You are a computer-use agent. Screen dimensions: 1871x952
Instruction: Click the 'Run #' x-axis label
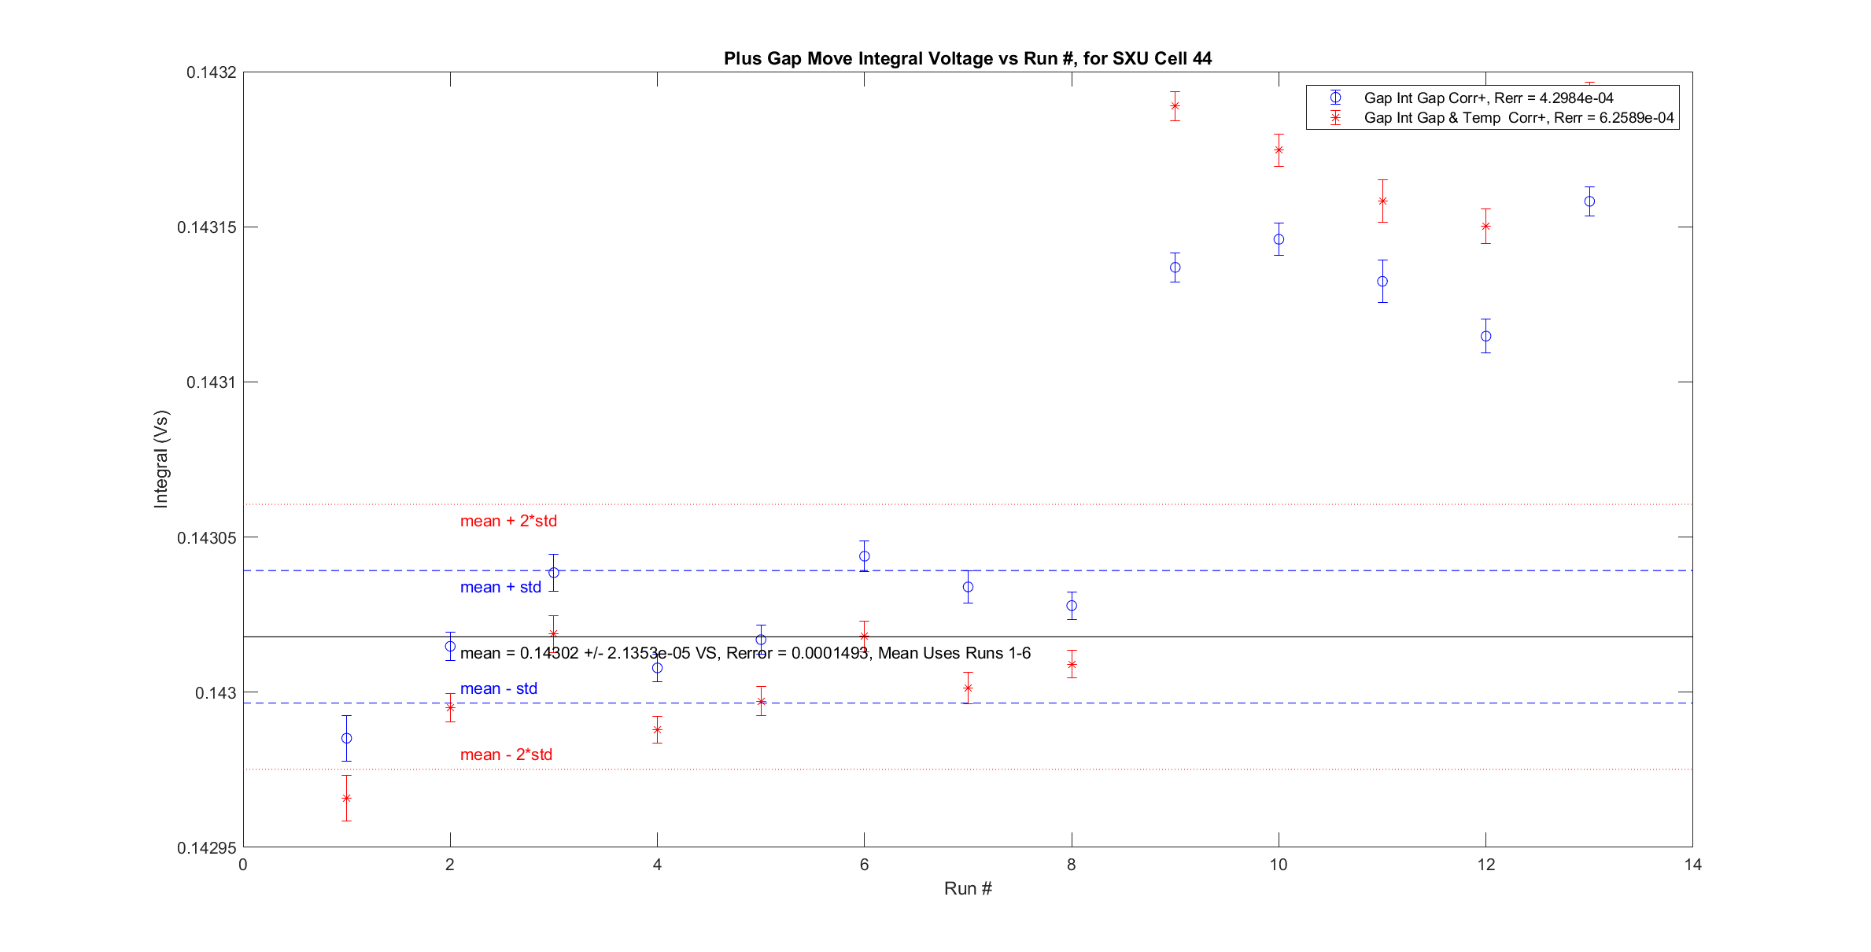[x=967, y=888]
